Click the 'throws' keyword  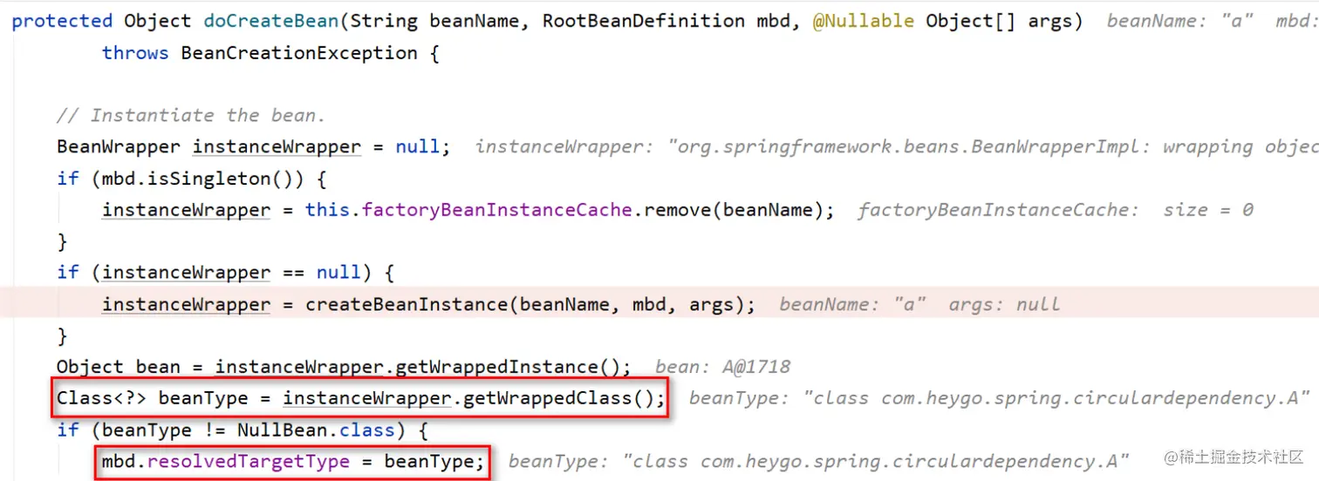click(x=135, y=53)
